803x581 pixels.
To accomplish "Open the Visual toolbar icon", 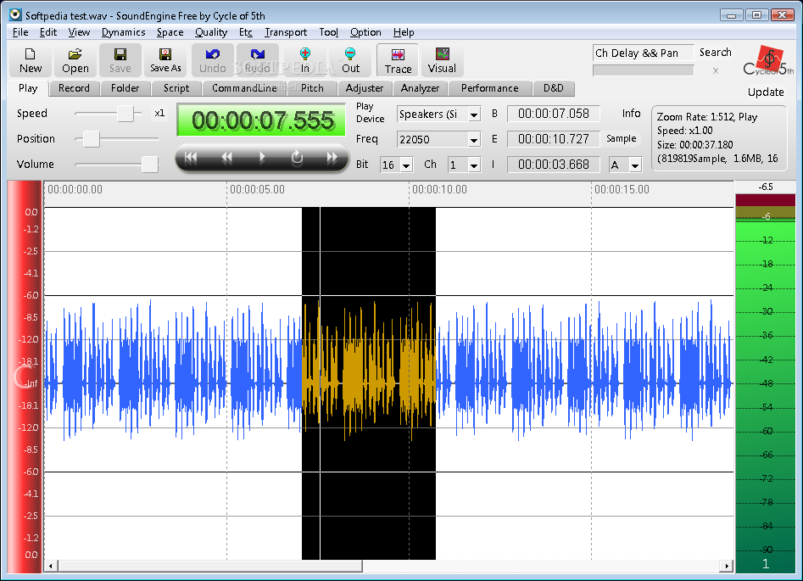I will tap(442, 60).
